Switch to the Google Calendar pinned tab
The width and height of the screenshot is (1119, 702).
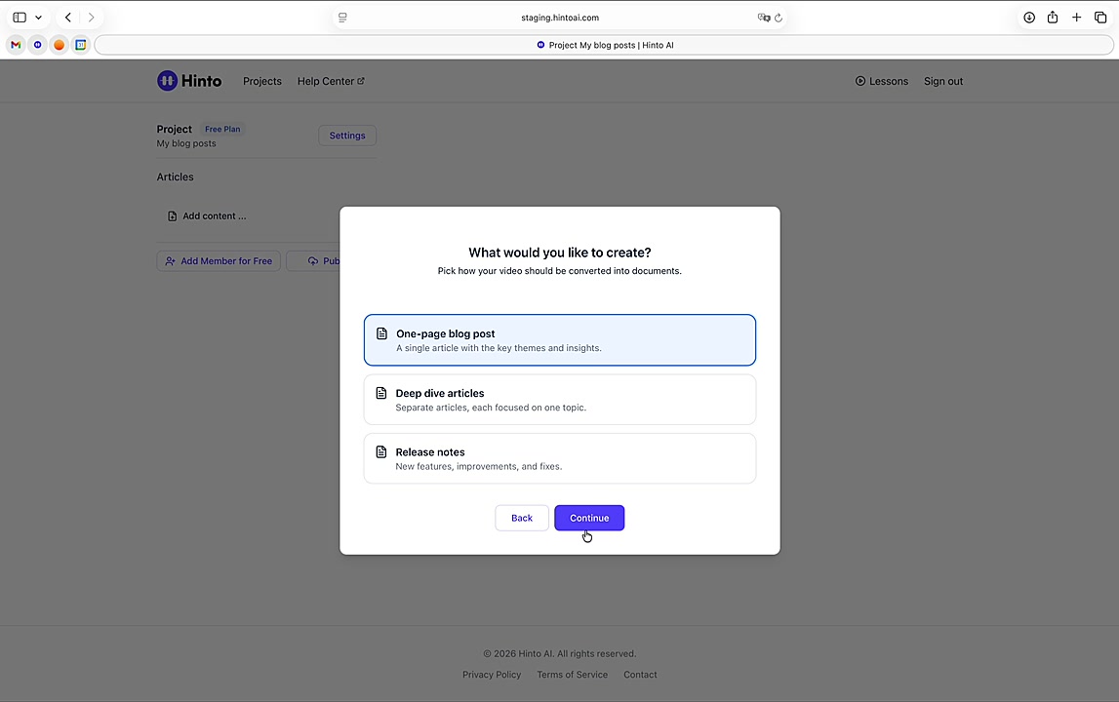(81, 45)
